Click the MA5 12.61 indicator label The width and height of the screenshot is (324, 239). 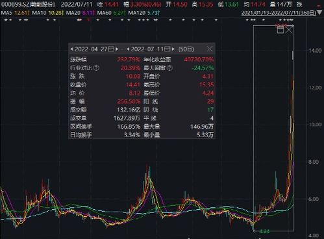(15, 13)
